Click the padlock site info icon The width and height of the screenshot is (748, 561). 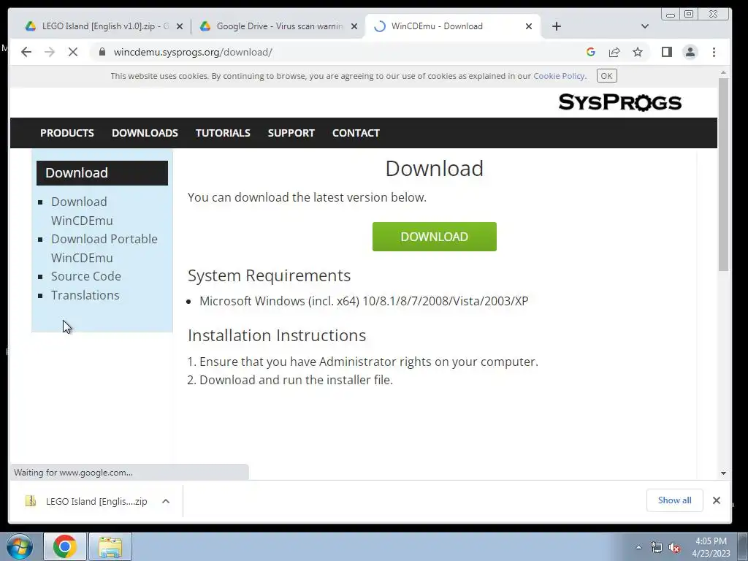coord(102,52)
